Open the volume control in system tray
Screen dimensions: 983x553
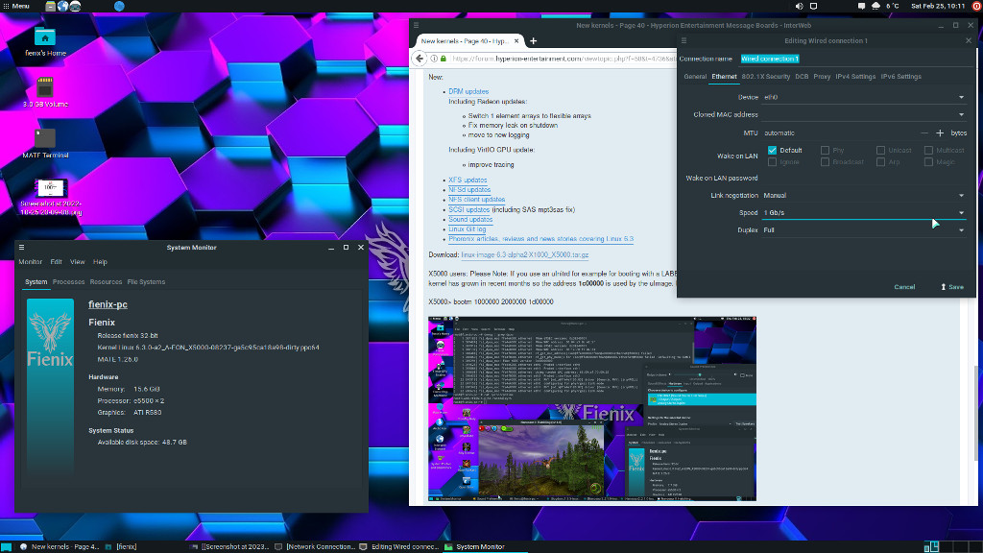tap(800, 7)
